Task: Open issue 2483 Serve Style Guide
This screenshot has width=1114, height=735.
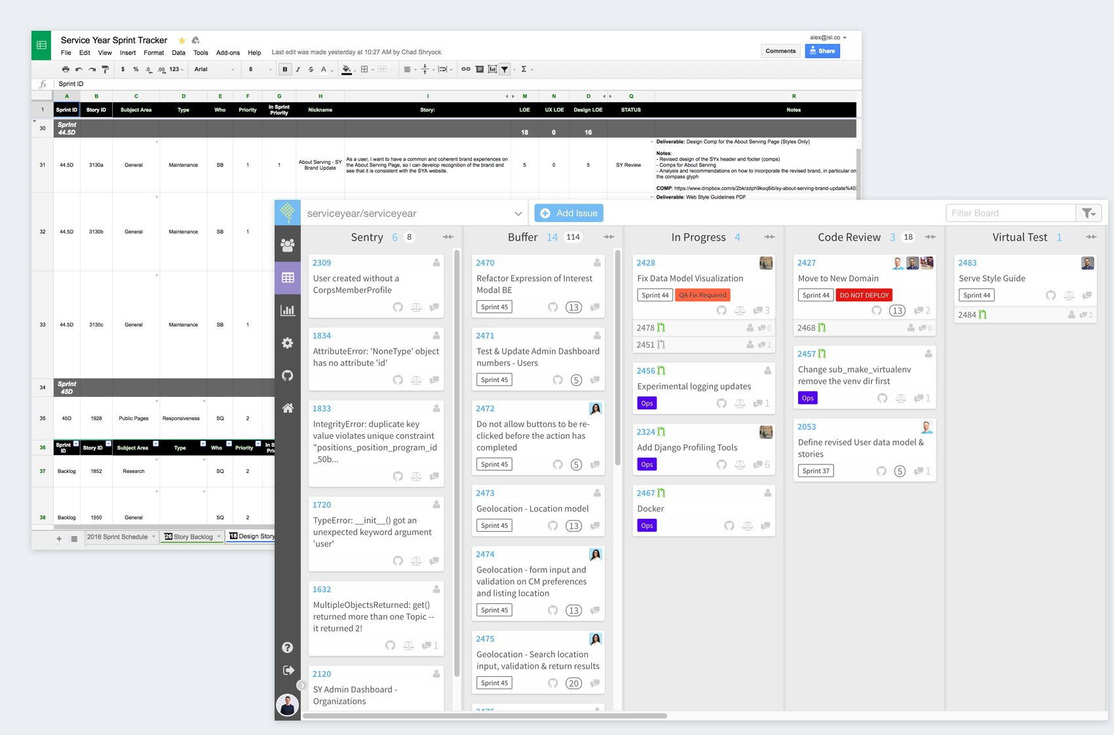Action: click(991, 278)
